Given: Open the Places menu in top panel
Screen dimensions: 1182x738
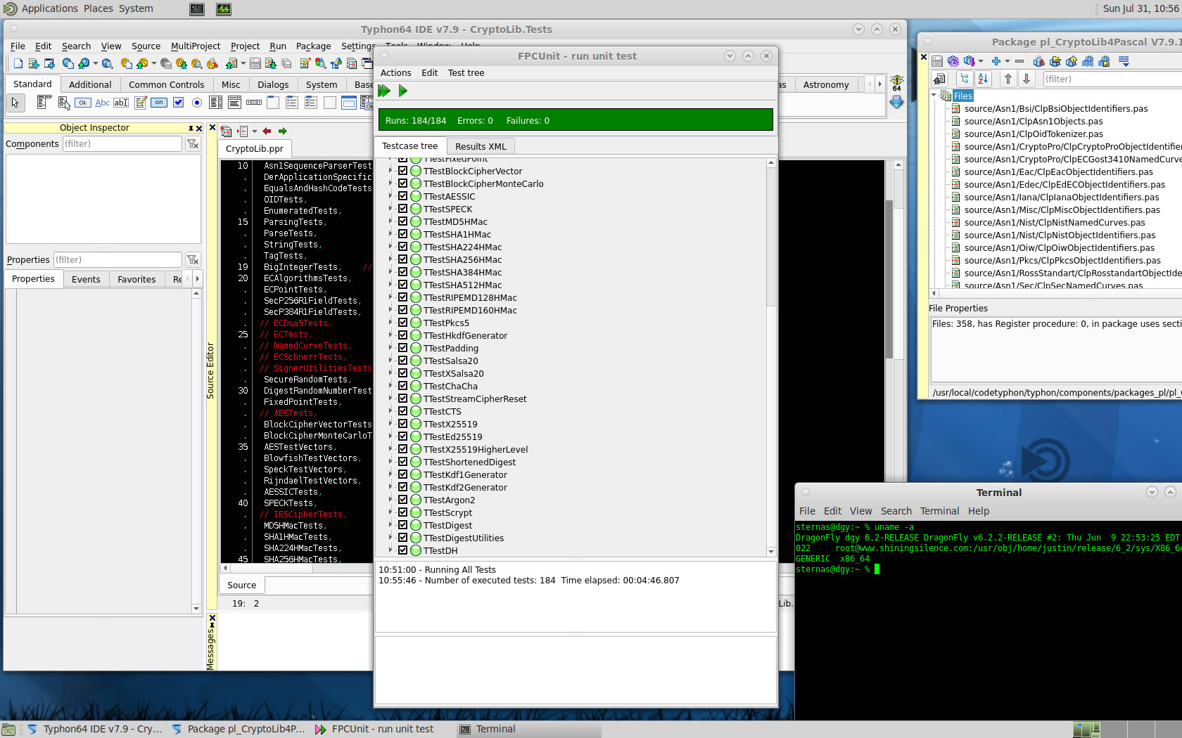Looking at the screenshot, I should click(x=99, y=8).
